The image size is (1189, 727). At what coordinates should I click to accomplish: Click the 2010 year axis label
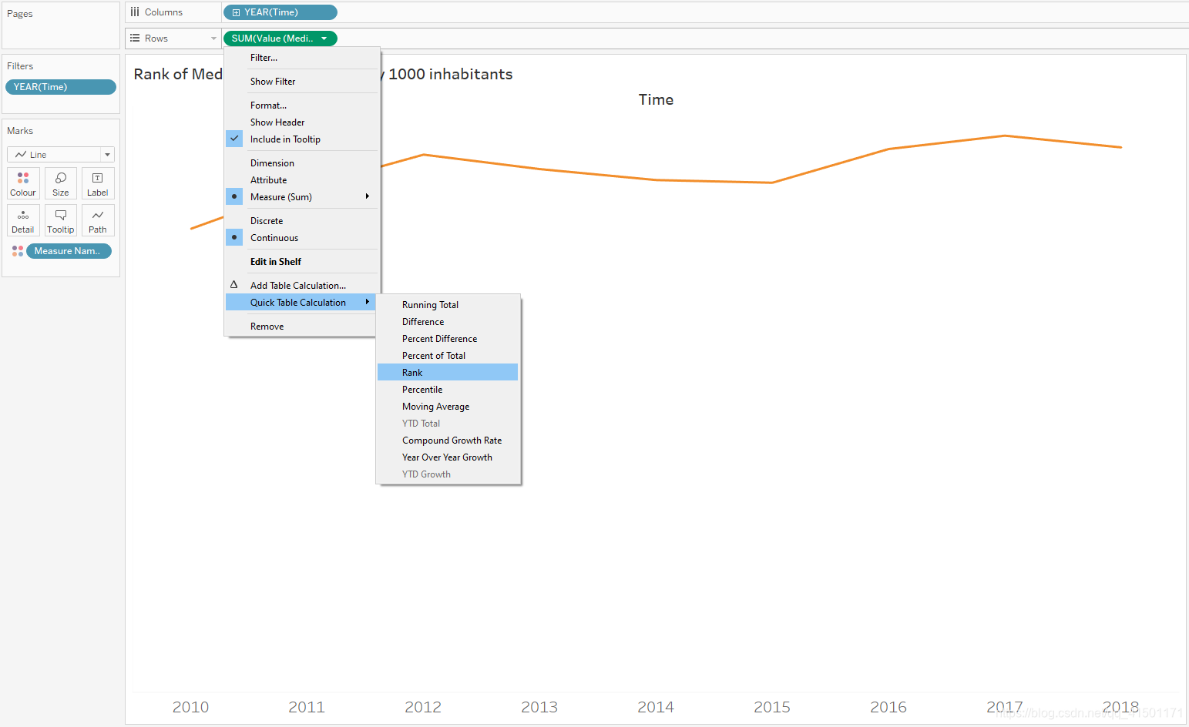coord(190,707)
